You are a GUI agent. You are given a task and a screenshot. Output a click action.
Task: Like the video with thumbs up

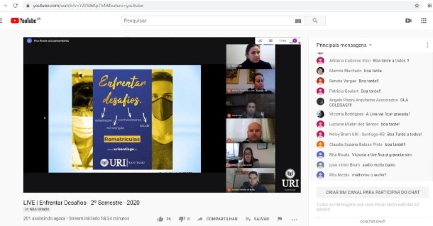pyautogui.click(x=161, y=219)
